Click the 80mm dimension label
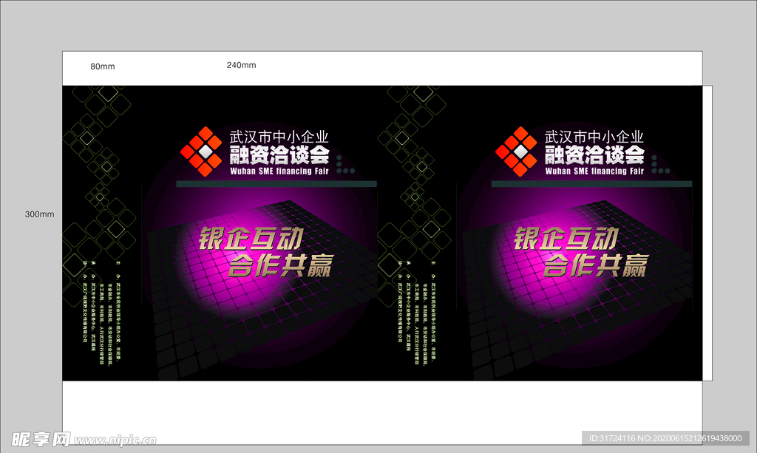Screen dimensions: 757x453 (x=102, y=67)
